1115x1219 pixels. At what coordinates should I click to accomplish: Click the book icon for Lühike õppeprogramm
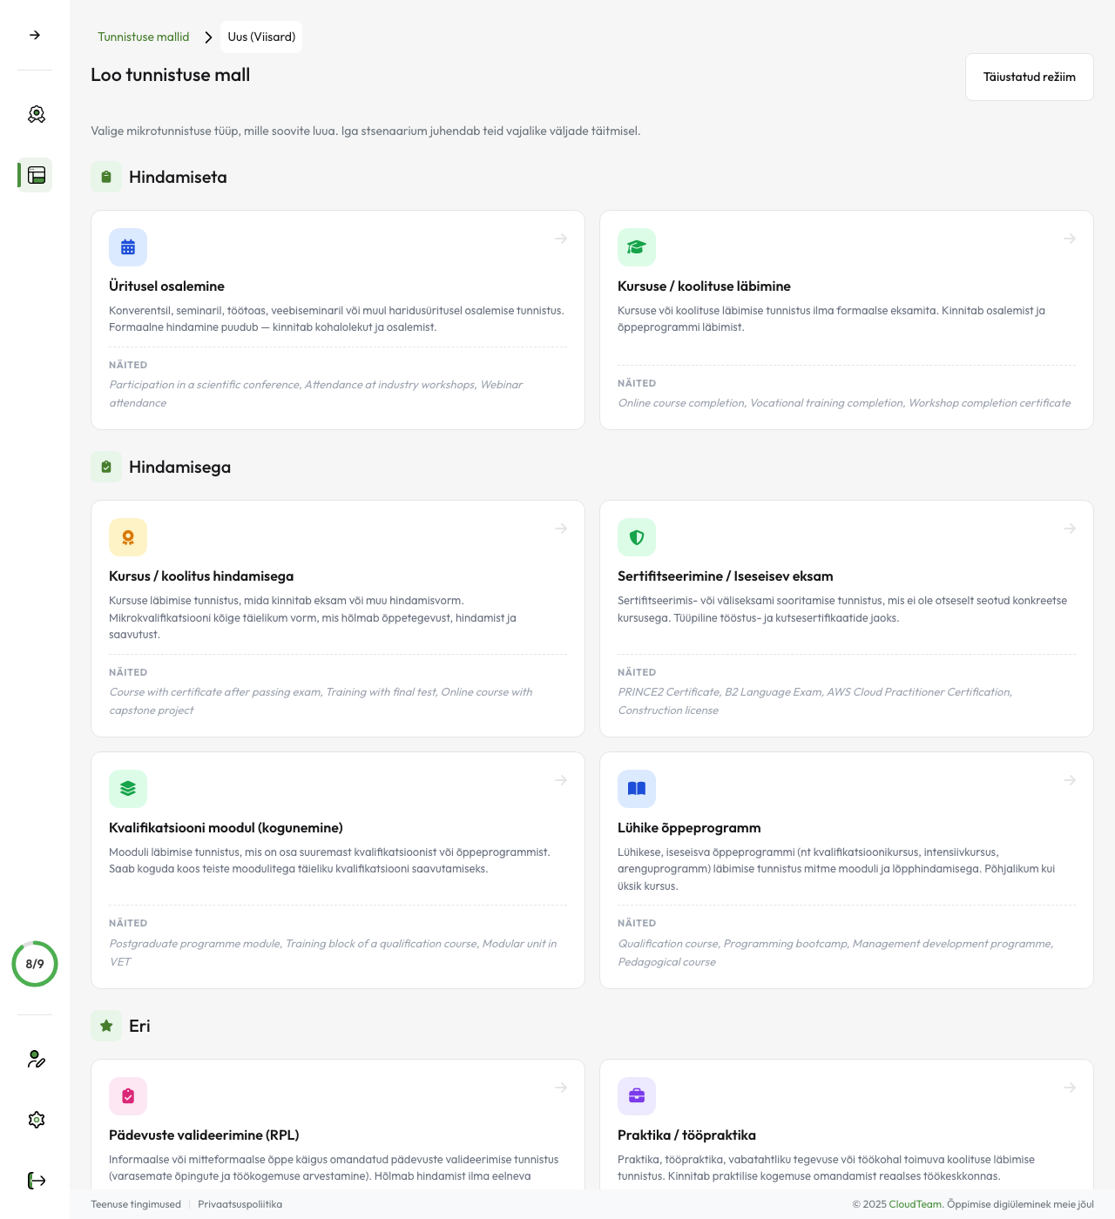[637, 789]
